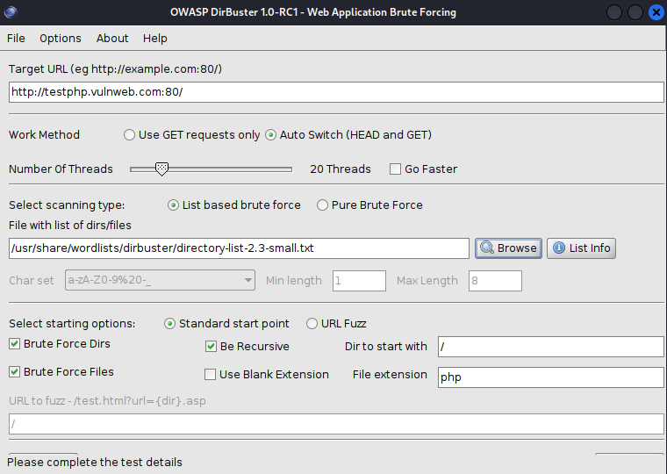
Task: Open the File menu
Action: click(16, 39)
